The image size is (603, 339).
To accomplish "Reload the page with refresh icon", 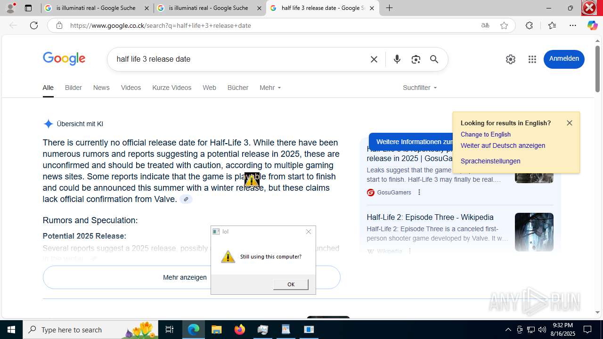I will coord(34,25).
